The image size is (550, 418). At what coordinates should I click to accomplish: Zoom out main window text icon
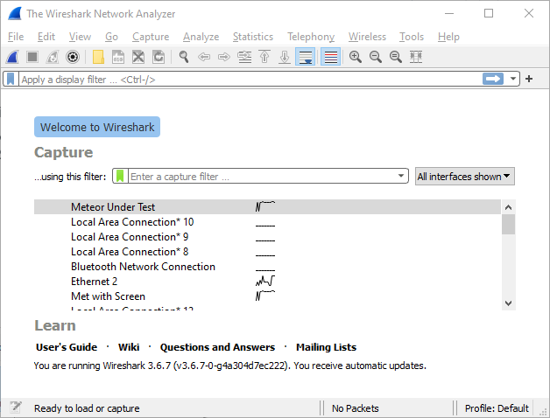[376, 57]
